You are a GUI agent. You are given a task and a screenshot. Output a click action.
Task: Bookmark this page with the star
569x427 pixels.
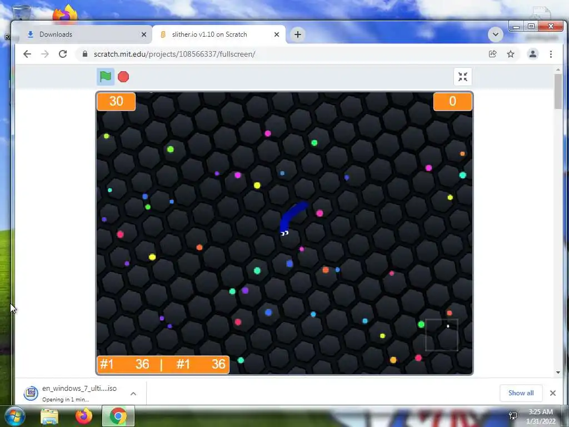point(511,54)
